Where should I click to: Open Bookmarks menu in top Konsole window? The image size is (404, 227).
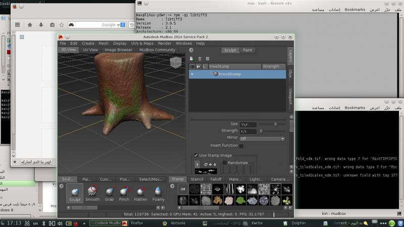(355, 10)
